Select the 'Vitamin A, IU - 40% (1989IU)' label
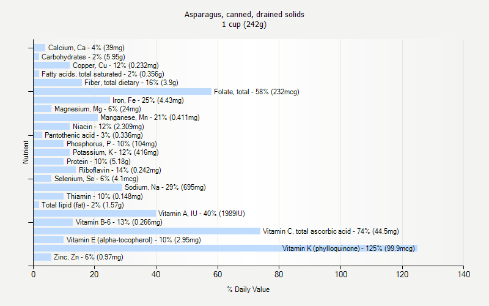Image resolution: width=489 pixels, height=306 pixels. click(202, 214)
